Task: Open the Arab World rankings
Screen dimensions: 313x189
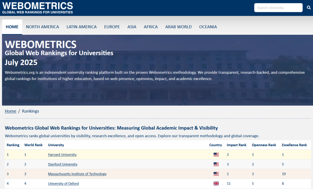Action: click(x=179, y=27)
